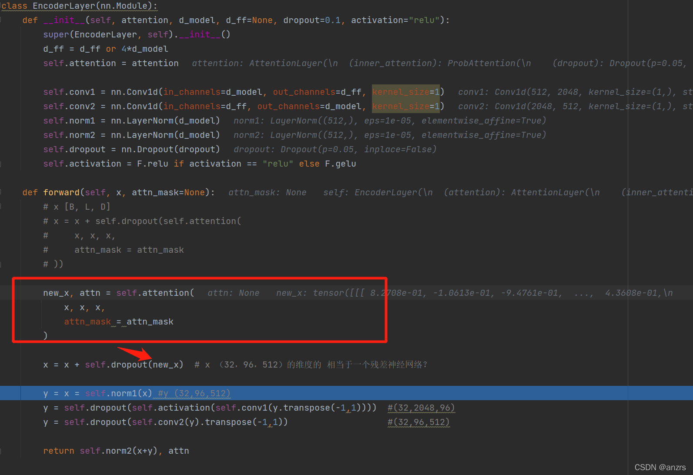The width and height of the screenshot is (693, 475).
Task: Click 'attn_mask=None' parameter in forward
Action: click(x=168, y=192)
